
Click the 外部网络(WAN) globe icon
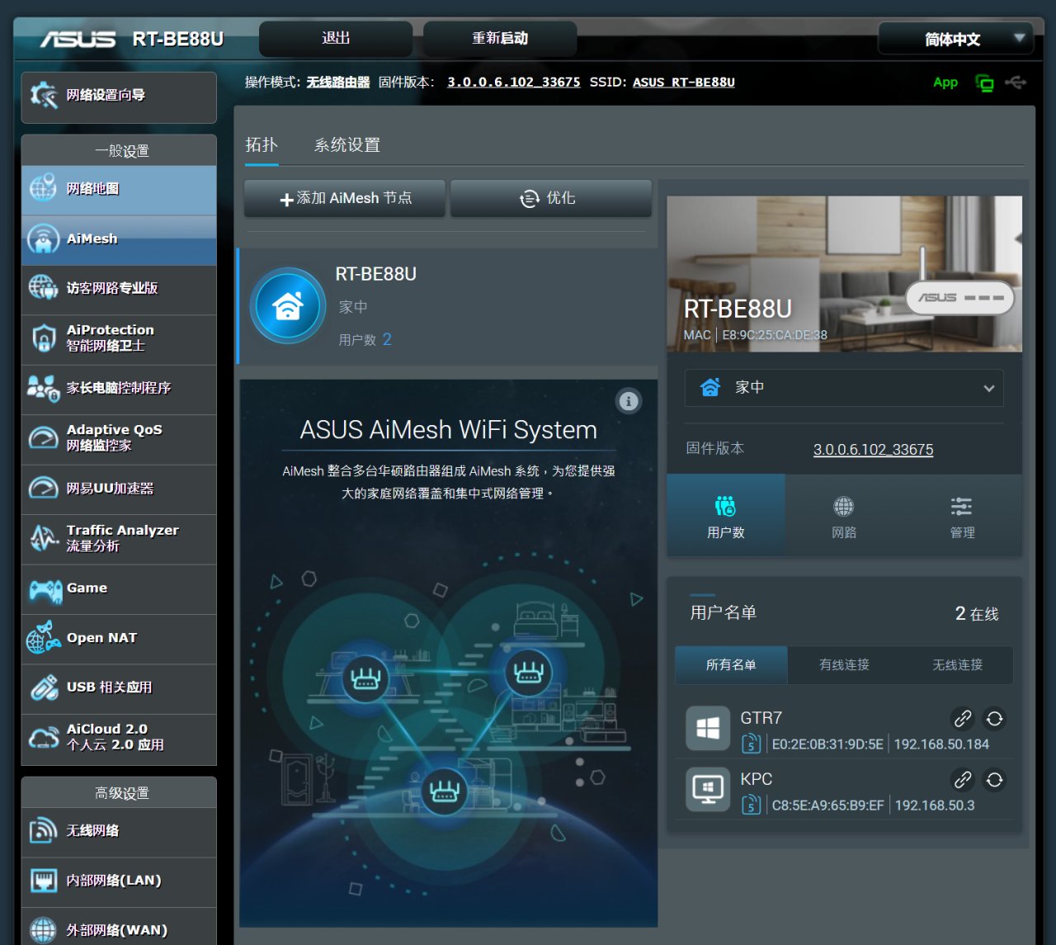click(x=43, y=931)
